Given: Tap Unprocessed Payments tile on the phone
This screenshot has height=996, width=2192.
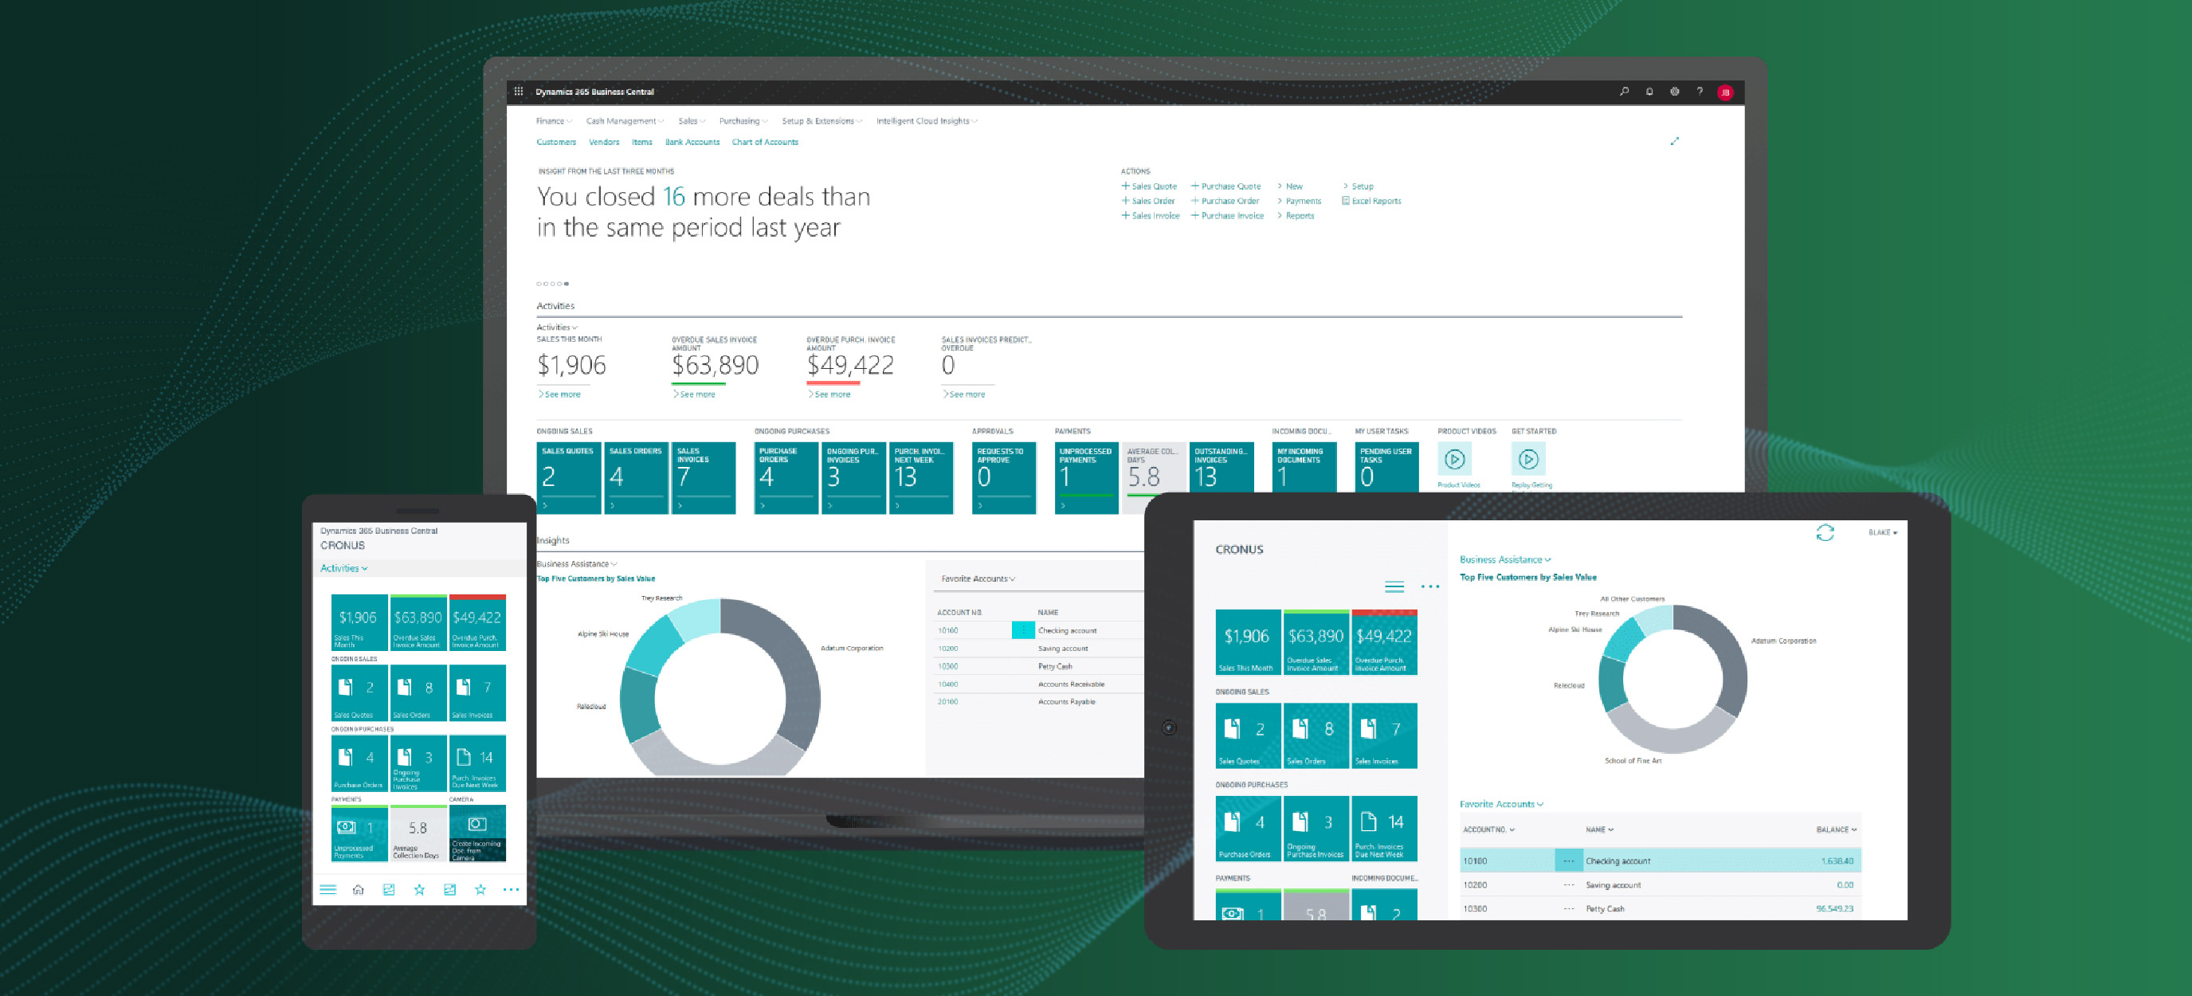Looking at the screenshot, I should pos(359,833).
